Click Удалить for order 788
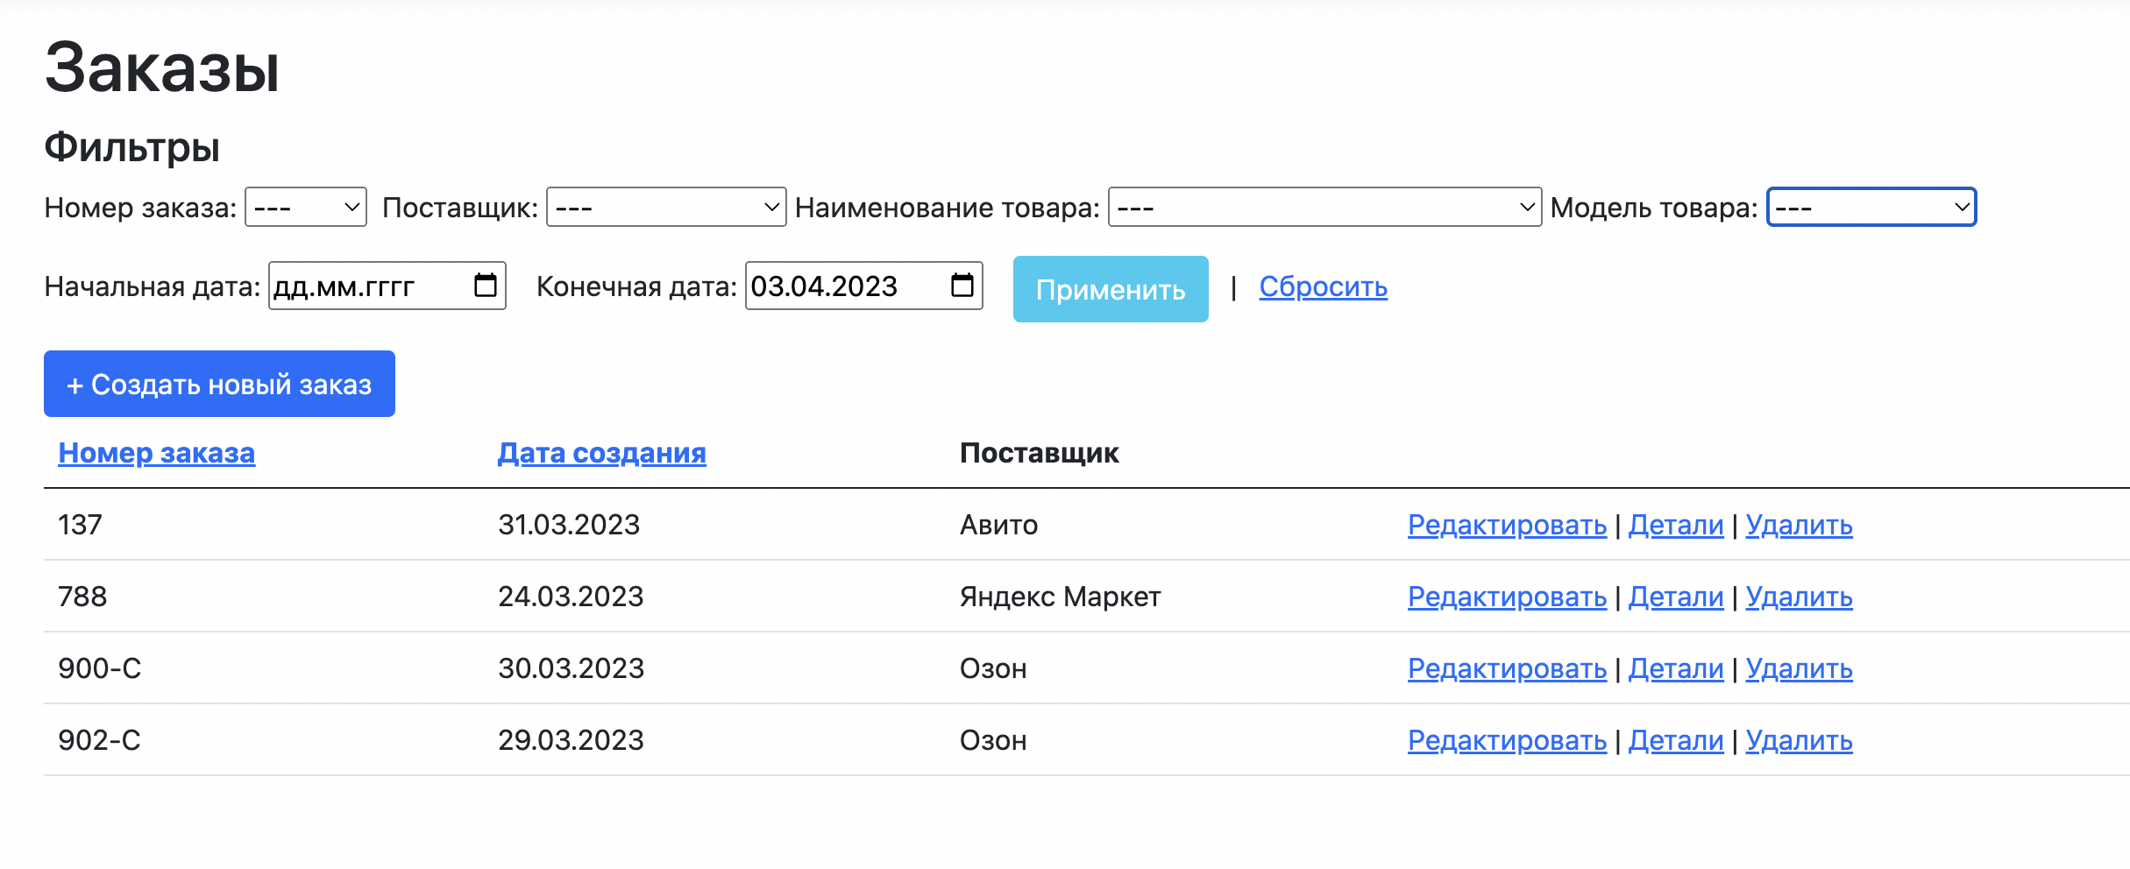 pos(1799,597)
